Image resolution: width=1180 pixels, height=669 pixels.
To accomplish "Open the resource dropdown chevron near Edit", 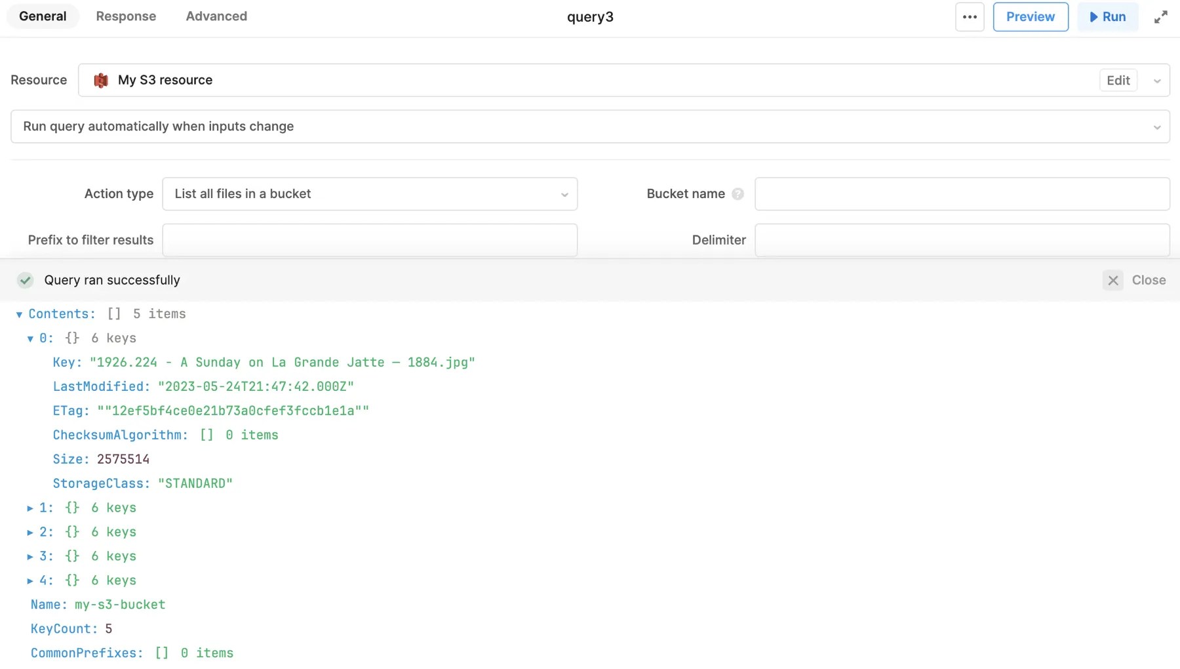I will coord(1156,80).
